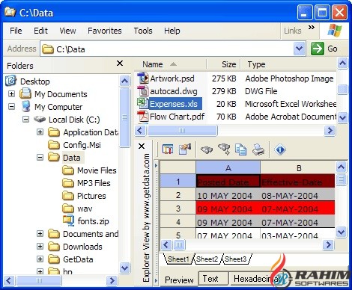Sort files by the Name column header
Viewport: 352px width, 290px height.
pos(170,64)
